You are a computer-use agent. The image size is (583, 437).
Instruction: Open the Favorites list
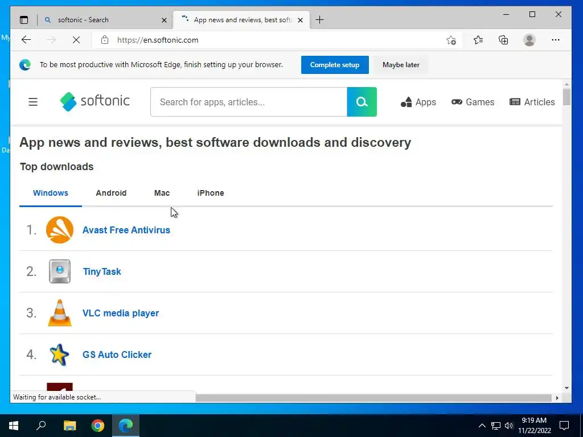click(478, 40)
